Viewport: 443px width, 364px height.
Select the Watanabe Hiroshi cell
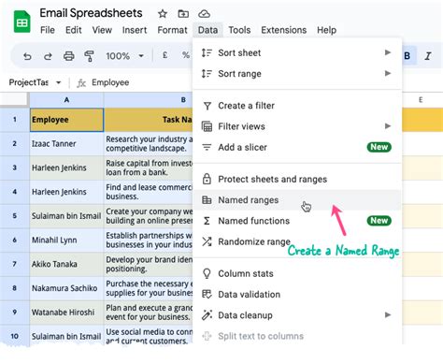point(66,313)
